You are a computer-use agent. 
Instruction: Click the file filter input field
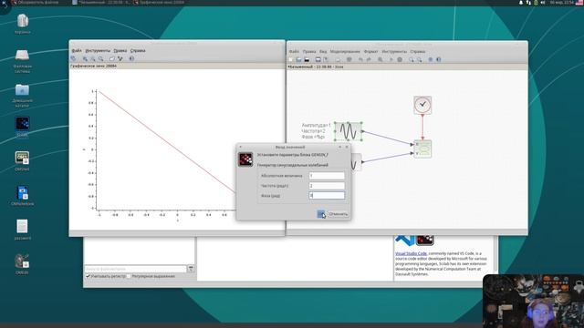(x=136, y=268)
